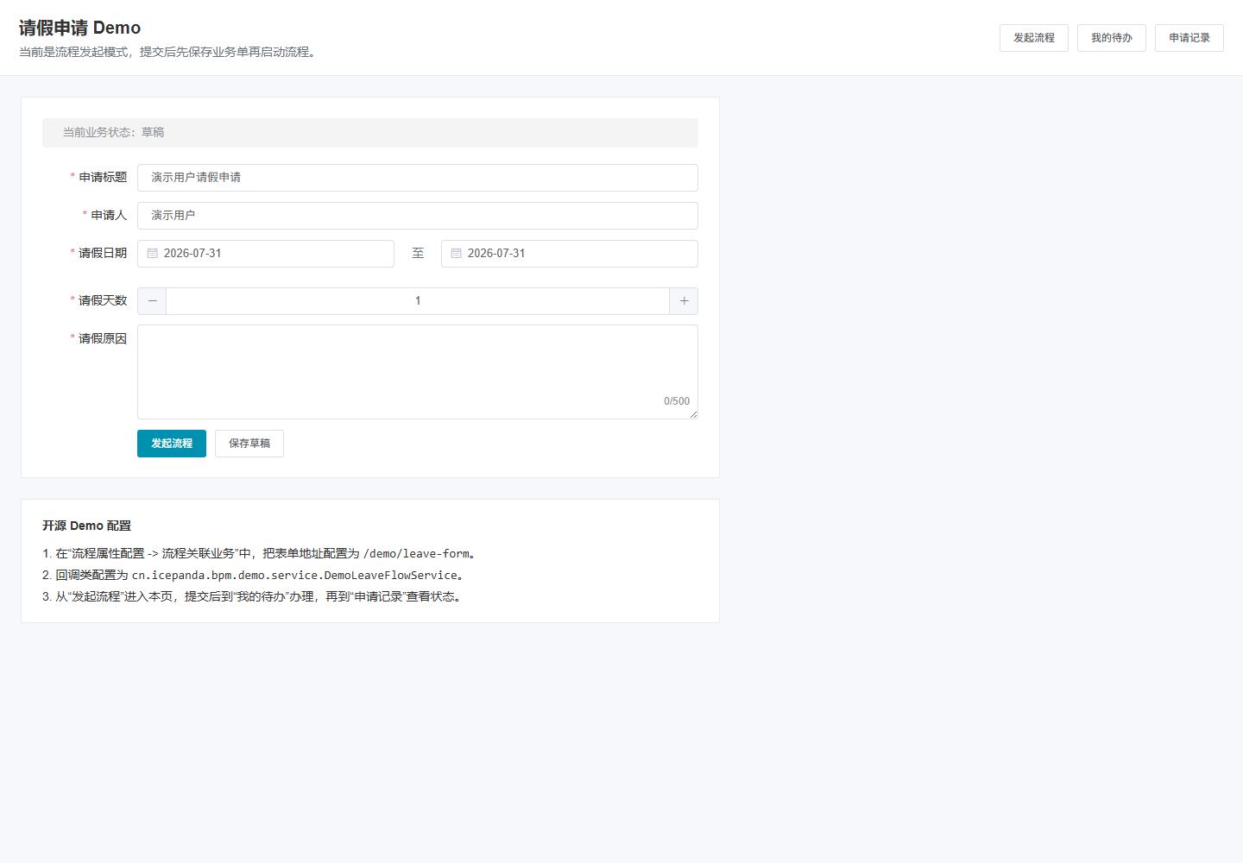Click the 0/500 character counter
The height and width of the screenshot is (863, 1243).
tap(677, 401)
